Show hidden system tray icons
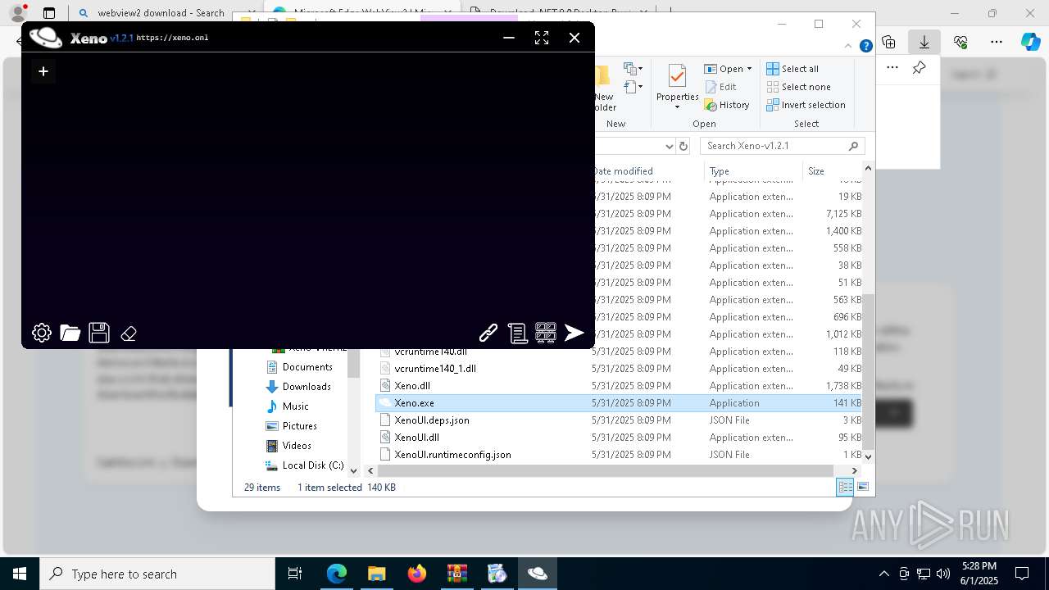This screenshot has width=1049, height=590. point(883,574)
